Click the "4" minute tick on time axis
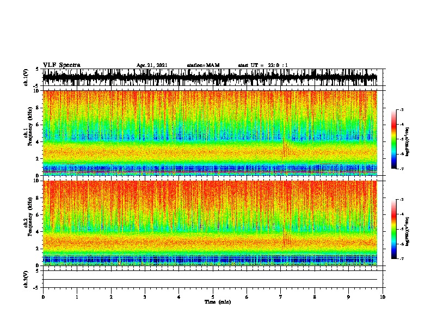Viewport: 431px width, 333px height. coord(179,297)
